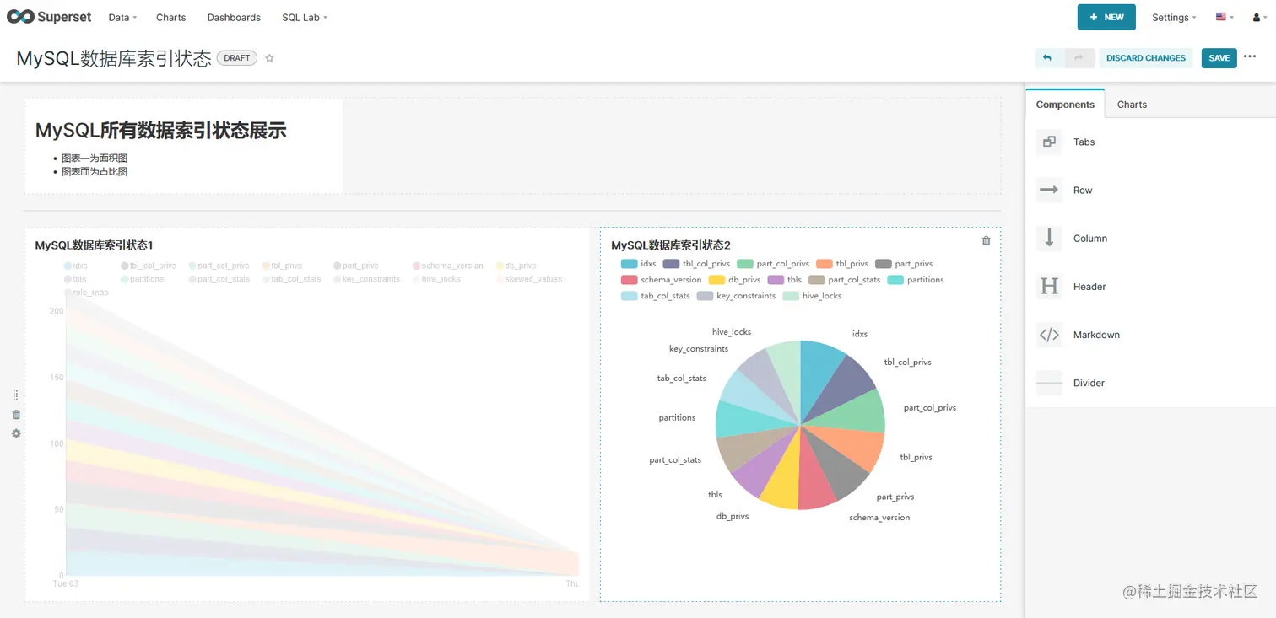Open row settings gear icon

click(x=16, y=433)
